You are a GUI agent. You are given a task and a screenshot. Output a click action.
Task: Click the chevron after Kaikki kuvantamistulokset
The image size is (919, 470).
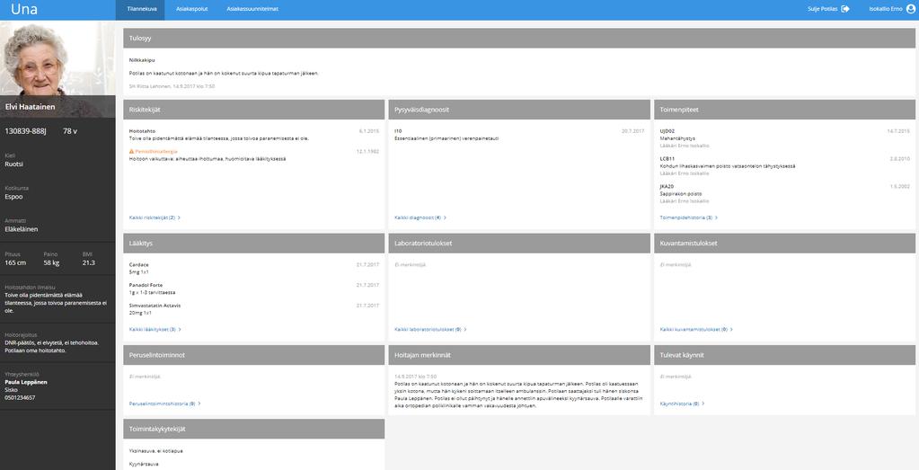pos(731,329)
